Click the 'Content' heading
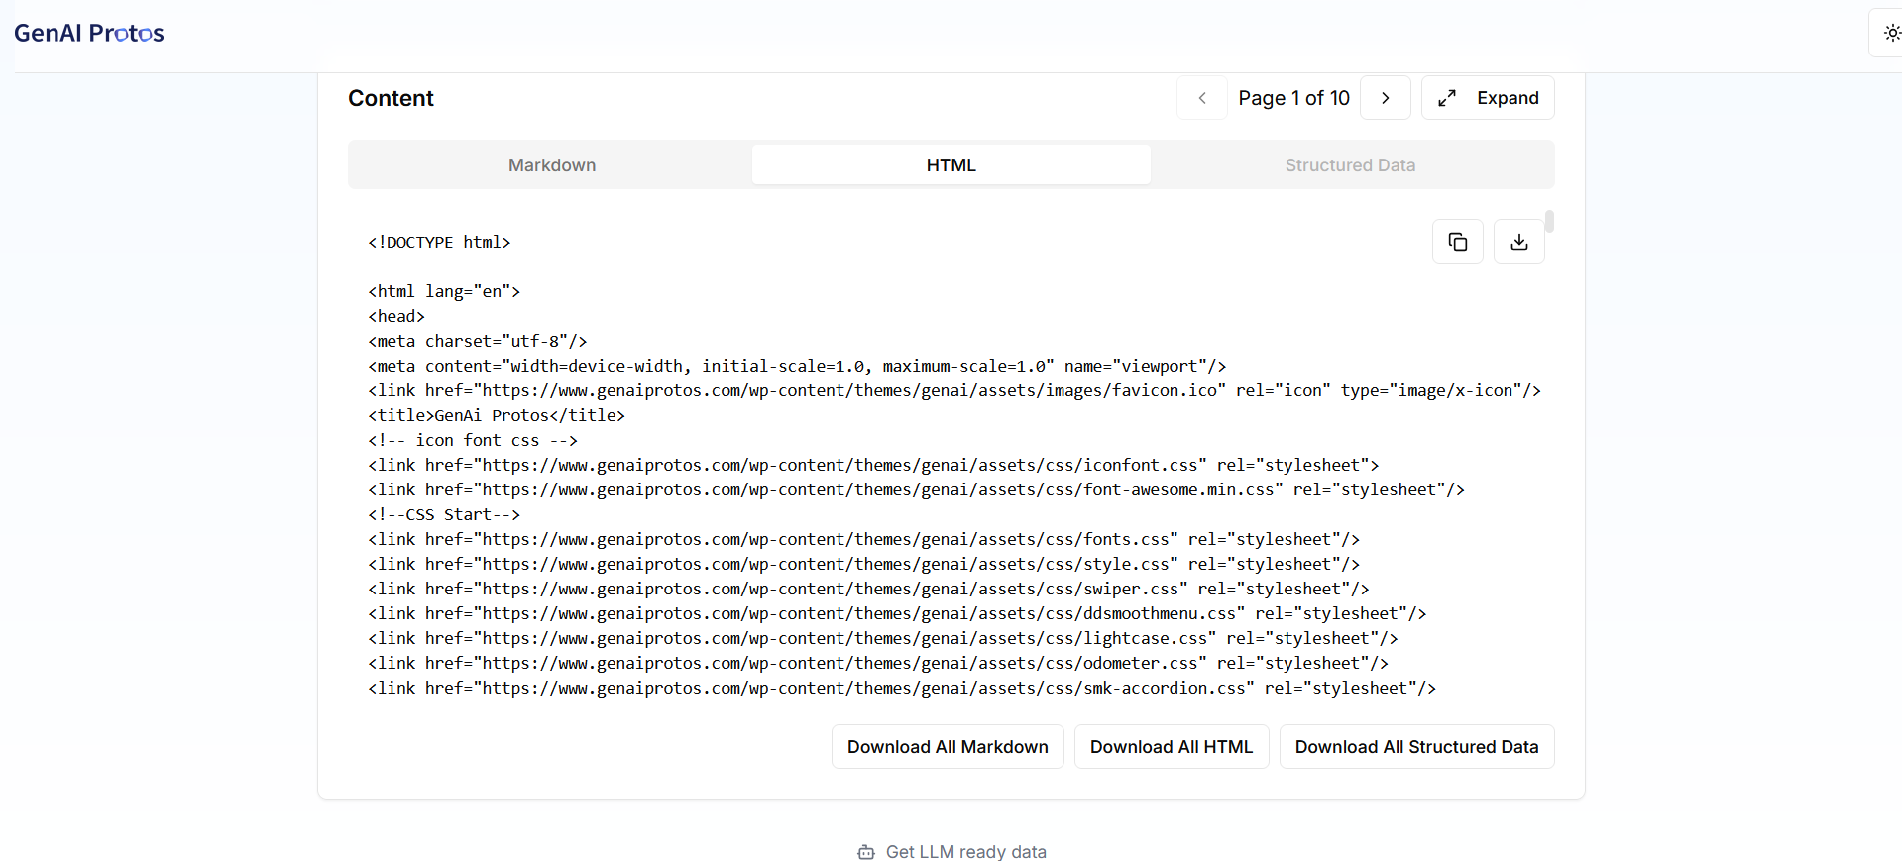 pos(391,98)
